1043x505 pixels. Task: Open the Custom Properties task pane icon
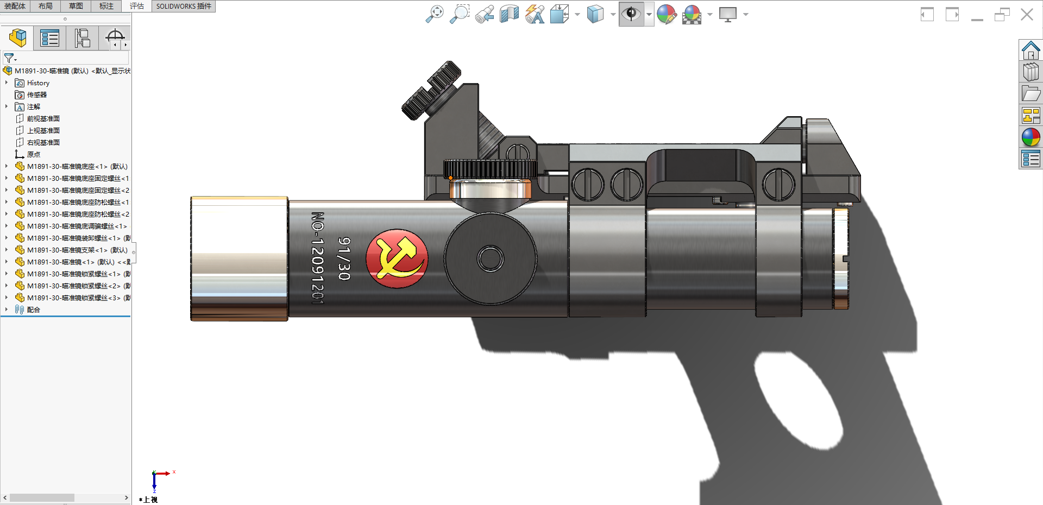1031,159
